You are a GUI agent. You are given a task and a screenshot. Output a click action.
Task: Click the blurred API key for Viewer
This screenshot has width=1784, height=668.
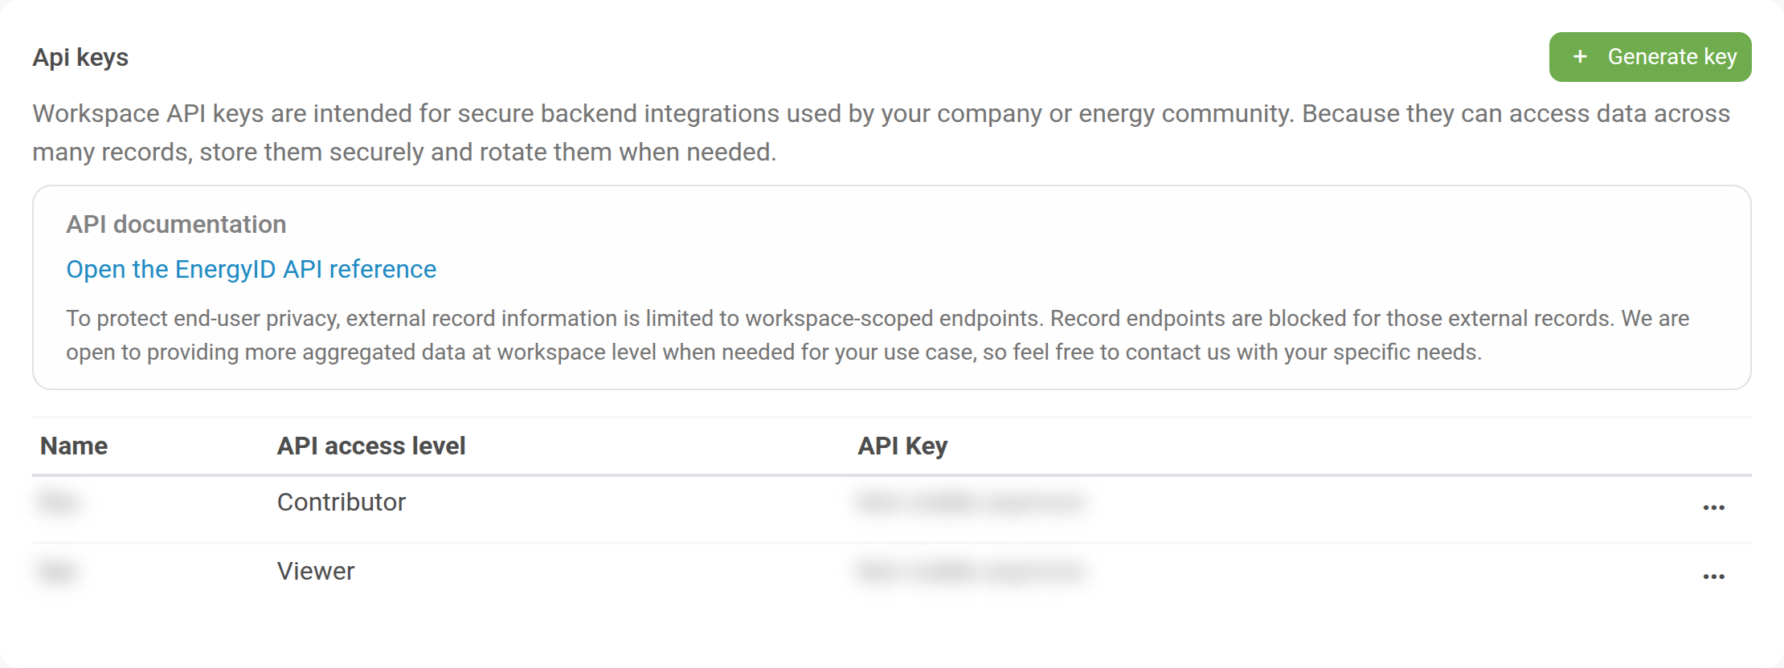tap(971, 572)
